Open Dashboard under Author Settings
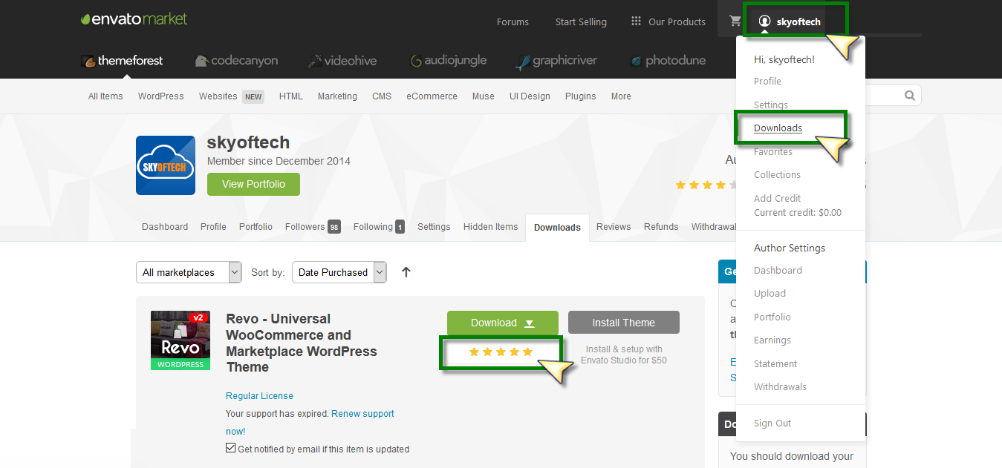Viewport: 1002px width, 468px height. click(x=778, y=271)
